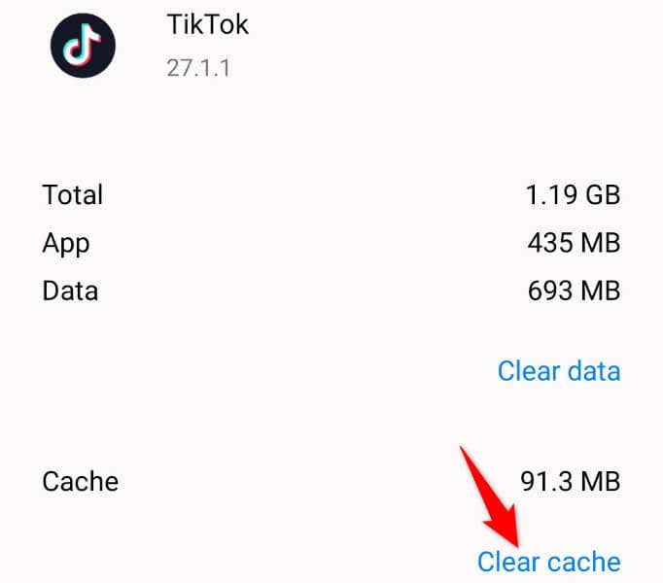Click the 693 MB data value
Viewport: 663px width, 583px height.
coord(574,291)
